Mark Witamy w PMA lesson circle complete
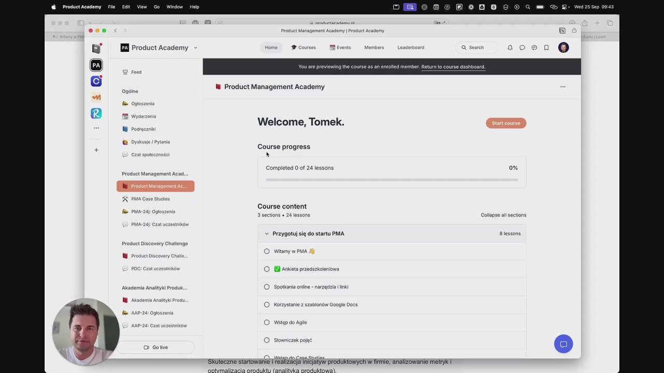 (267, 251)
